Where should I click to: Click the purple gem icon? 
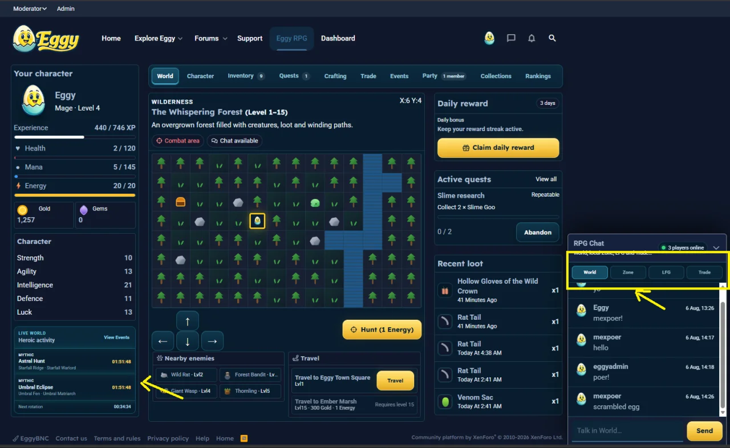(x=84, y=209)
